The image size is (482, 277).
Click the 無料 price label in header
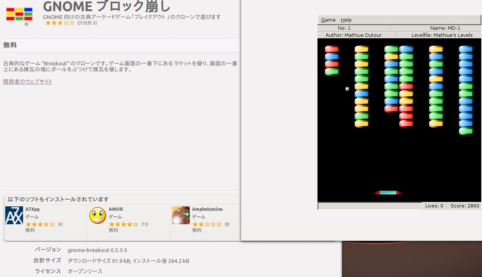[10, 45]
